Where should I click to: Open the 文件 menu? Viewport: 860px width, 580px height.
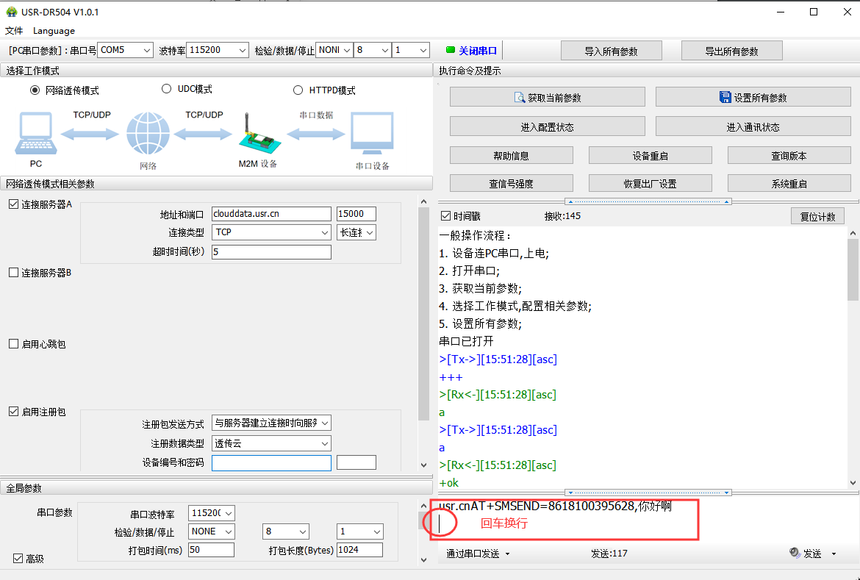tap(14, 31)
